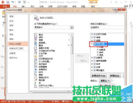Select the 宏 play-arrow command icon

pyautogui.click(x=36, y=83)
